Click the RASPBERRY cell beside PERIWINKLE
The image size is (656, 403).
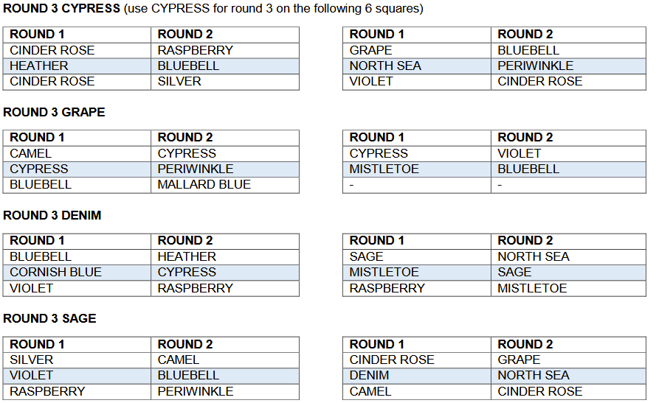(47, 391)
